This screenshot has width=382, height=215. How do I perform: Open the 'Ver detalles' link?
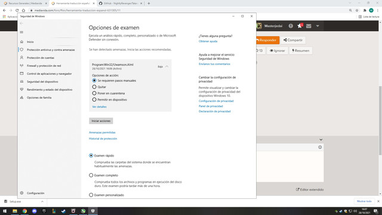click(x=99, y=107)
